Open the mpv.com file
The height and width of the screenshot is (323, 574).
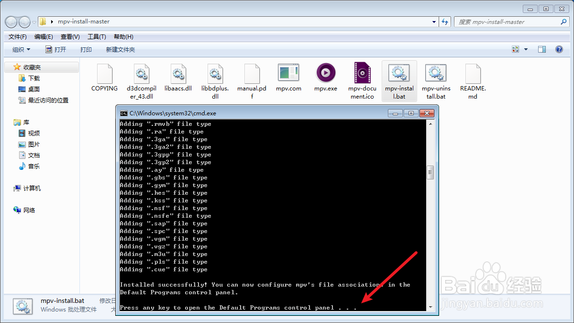pos(288,77)
